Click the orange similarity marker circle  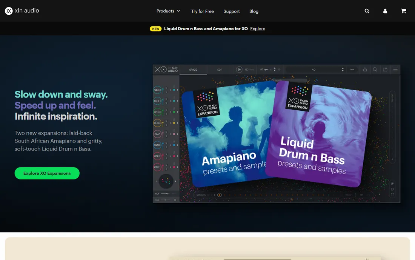tap(220, 195)
